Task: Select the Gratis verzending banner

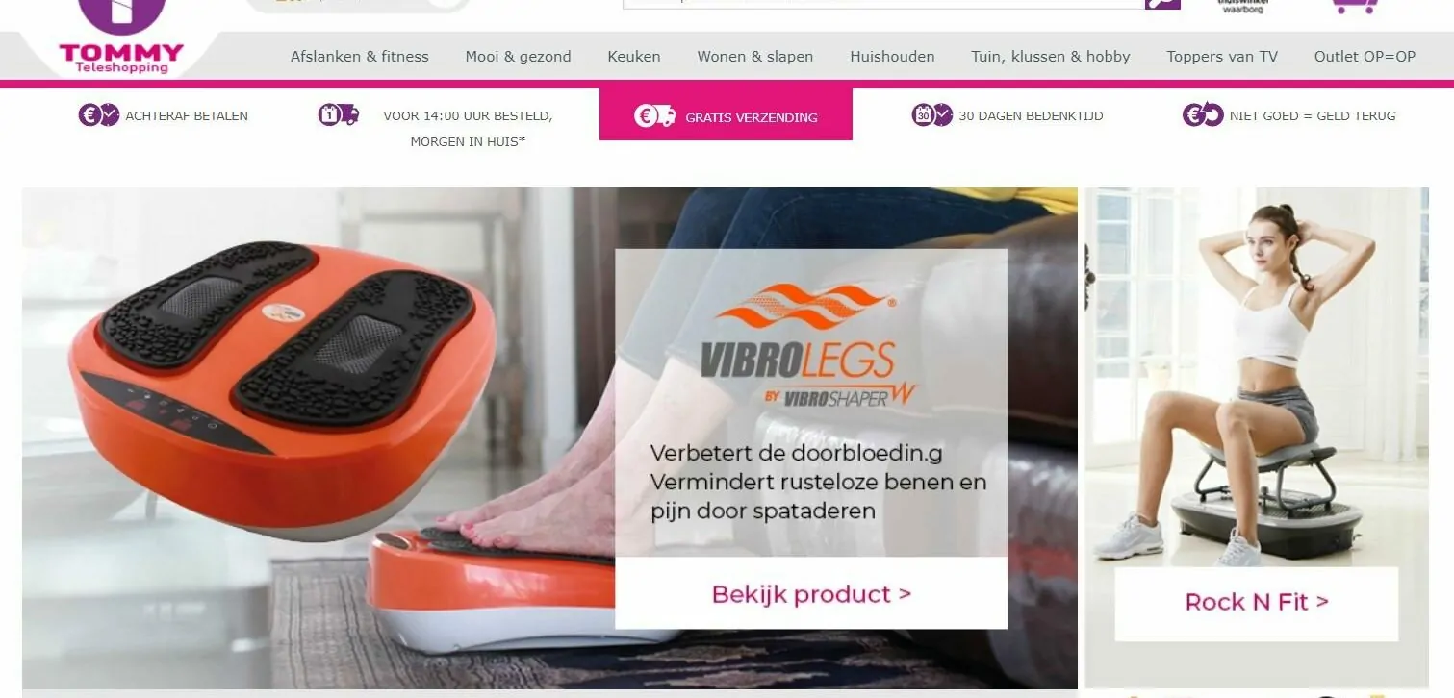Action: tap(726, 115)
